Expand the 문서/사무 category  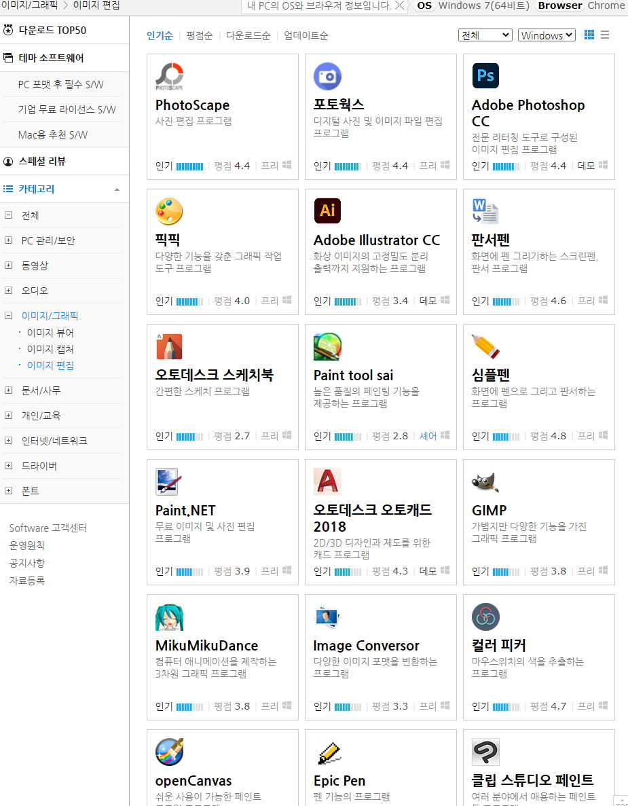pos(8,390)
